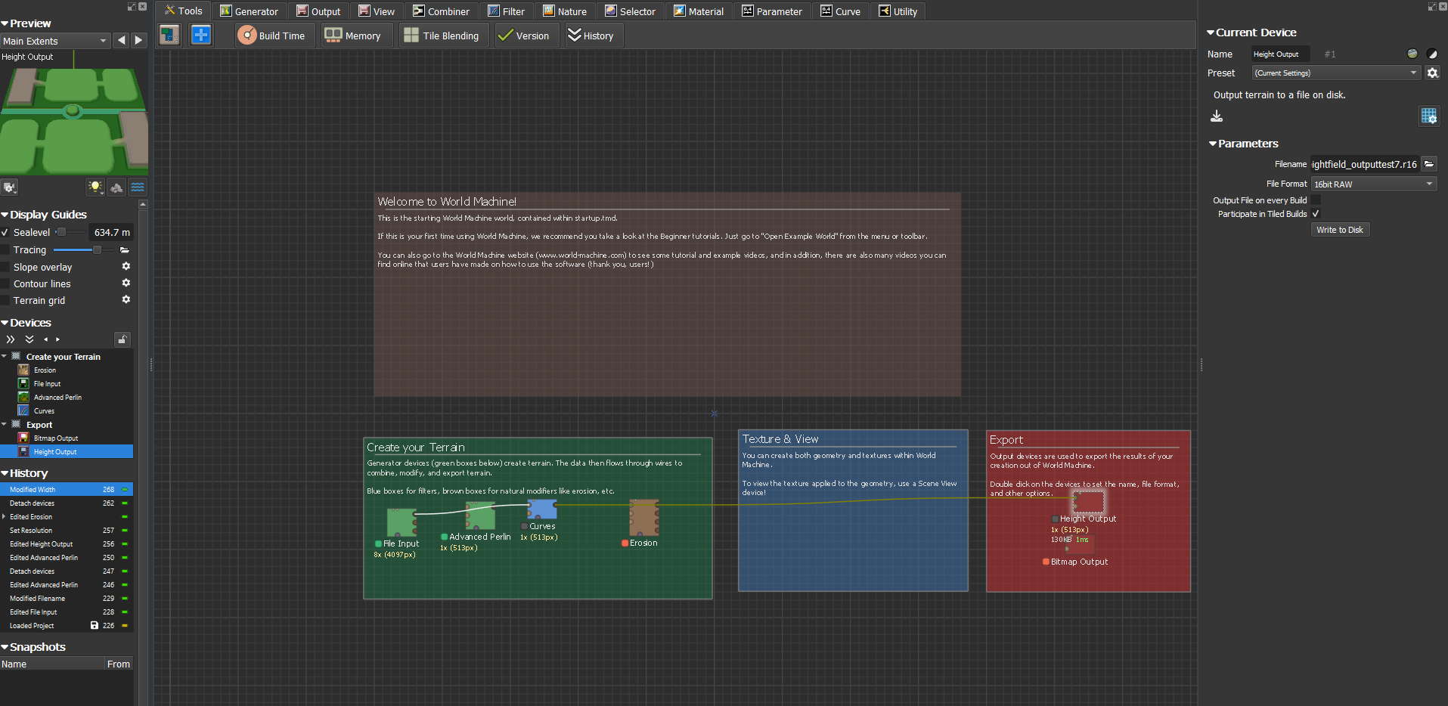Open preview camera settings icon

click(9, 187)
